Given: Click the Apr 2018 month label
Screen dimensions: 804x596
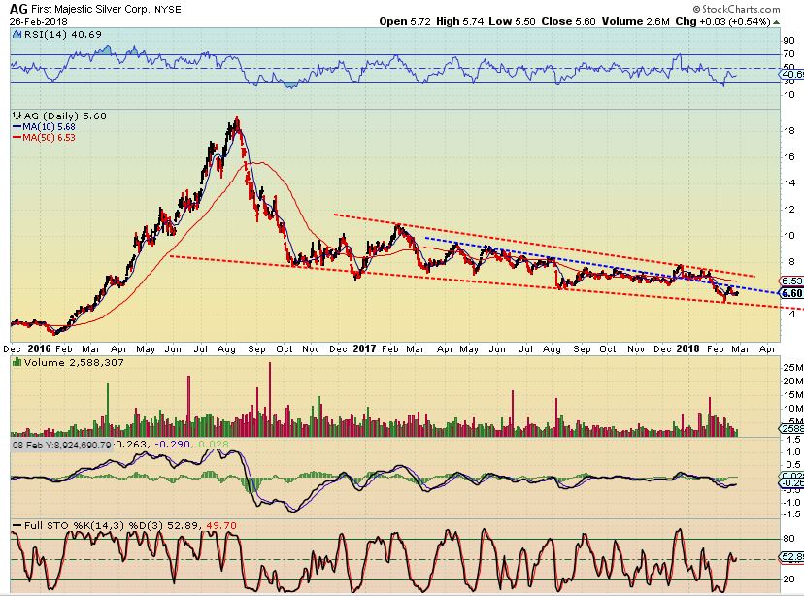Looking at the screenshot, I should click(766, 349).
